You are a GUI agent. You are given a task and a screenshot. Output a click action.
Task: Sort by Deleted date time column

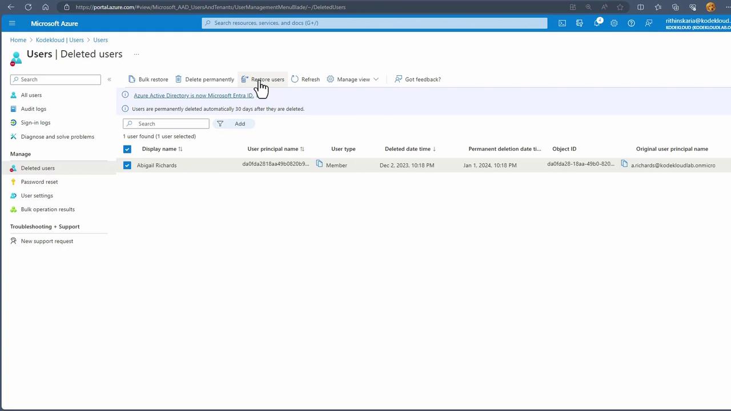pyautogui.click(x=411, y=149)
